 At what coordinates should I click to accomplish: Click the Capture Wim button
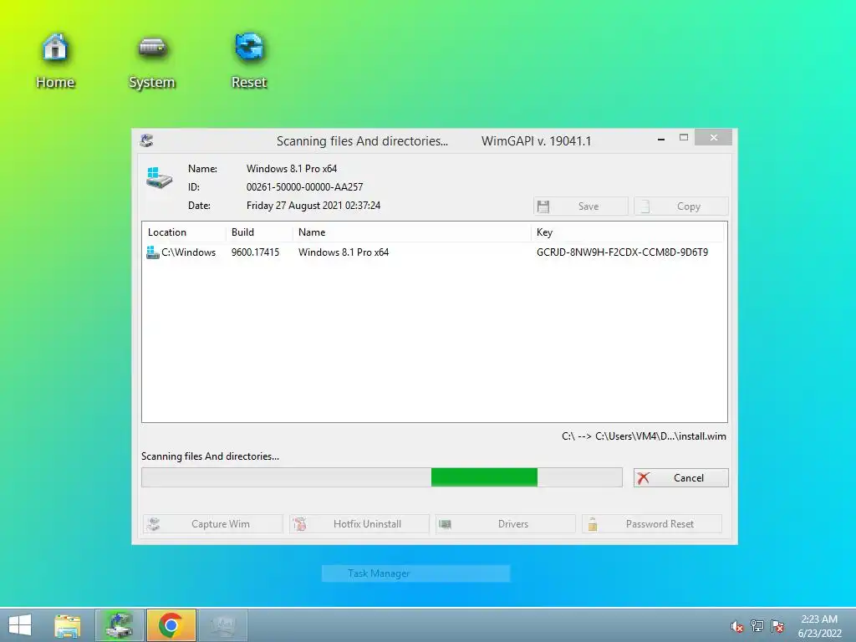click(x=213, y=524)
